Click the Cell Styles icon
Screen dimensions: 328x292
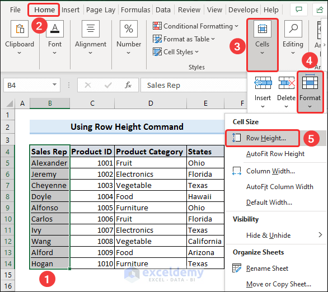click(x=157, y=52)
